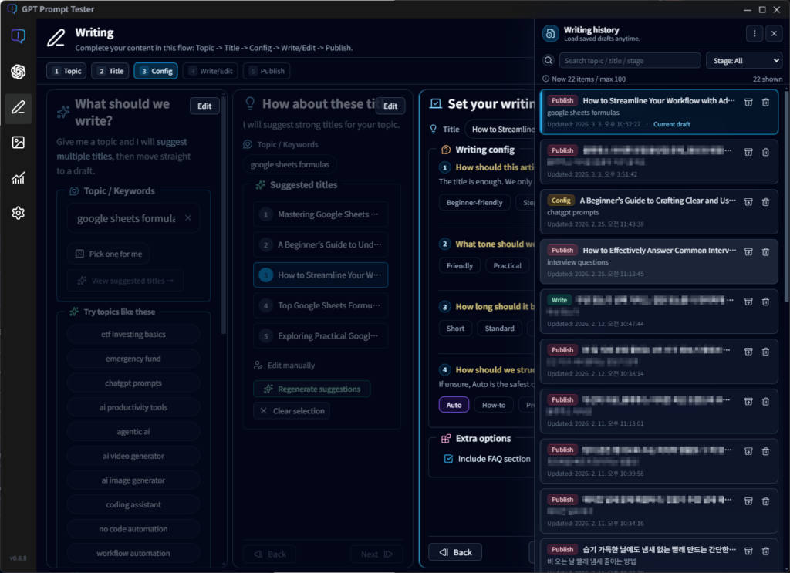Open the prompt tester chat icon in sidebar
790x573 pixels.
click(x=18, y=35)
